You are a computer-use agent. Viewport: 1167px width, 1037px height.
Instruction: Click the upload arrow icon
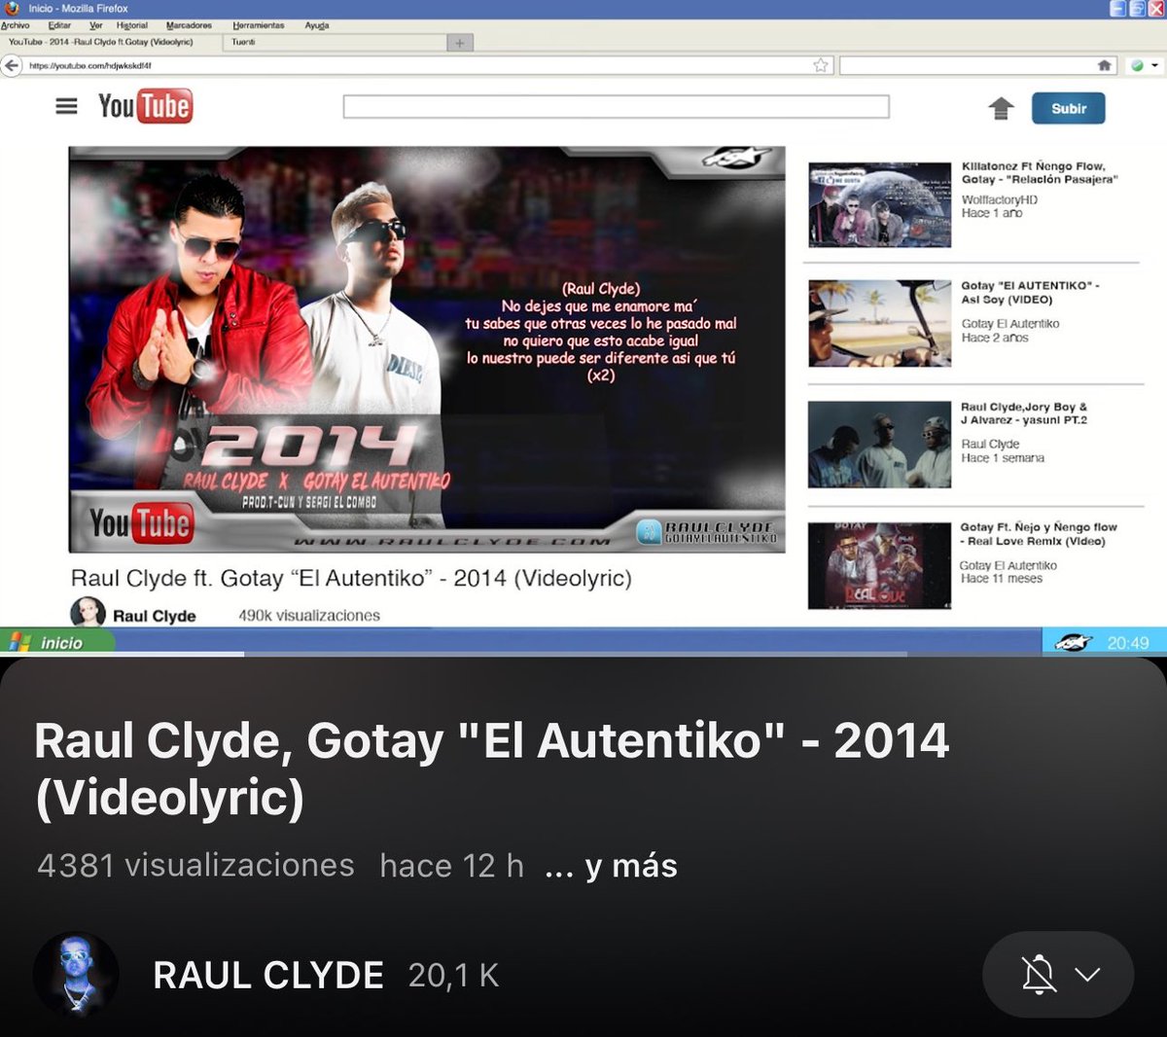click(1001, 108)
